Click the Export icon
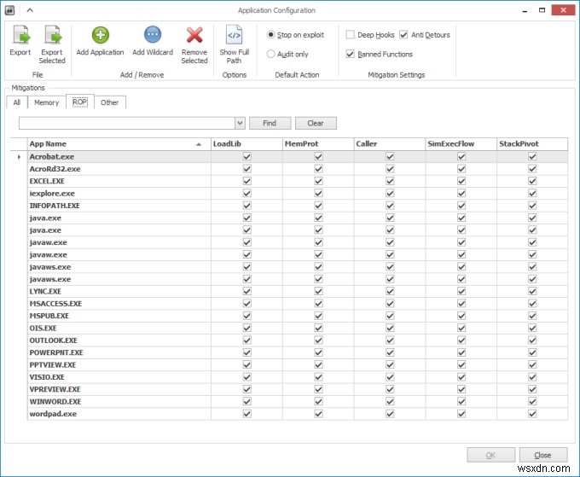This screenshot has width=580, height=477. (20, 36)
